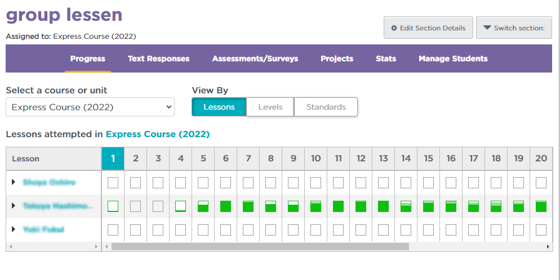Click the lessons table horizontal scrollbar
560x280 pixels.
259,247
